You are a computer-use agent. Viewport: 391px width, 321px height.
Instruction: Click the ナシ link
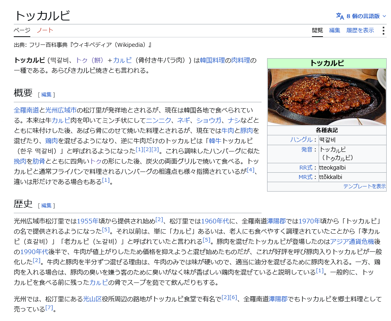[234, 120]
